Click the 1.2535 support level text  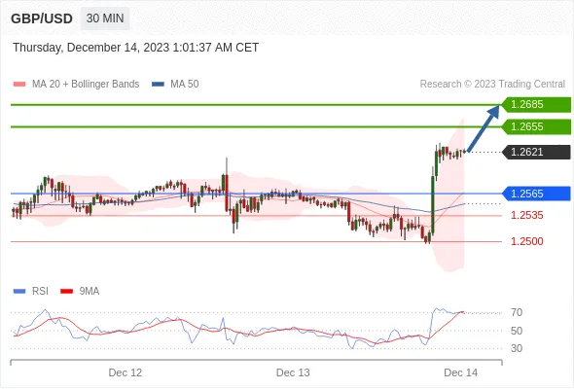coord(526,215)
